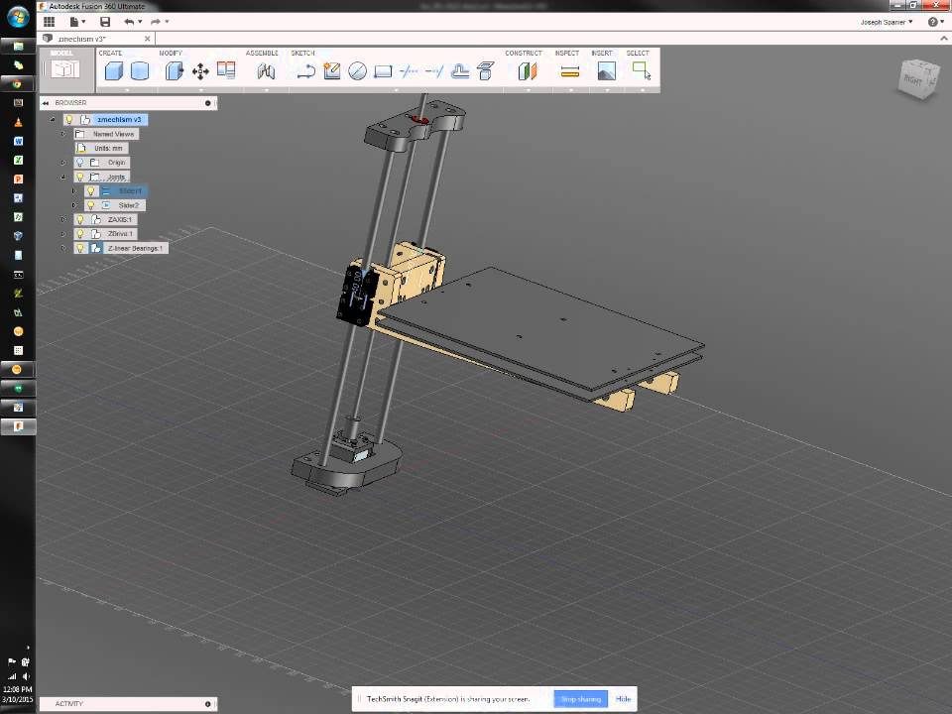The width and height of the screenshot is (952, 714).
Task: Expand the Origin folder node
Action: [x=63, y=163]
